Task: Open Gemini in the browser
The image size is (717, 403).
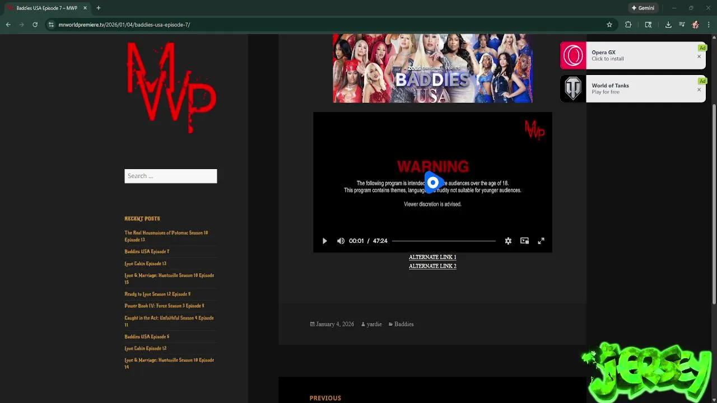Action: pos(643,8)
